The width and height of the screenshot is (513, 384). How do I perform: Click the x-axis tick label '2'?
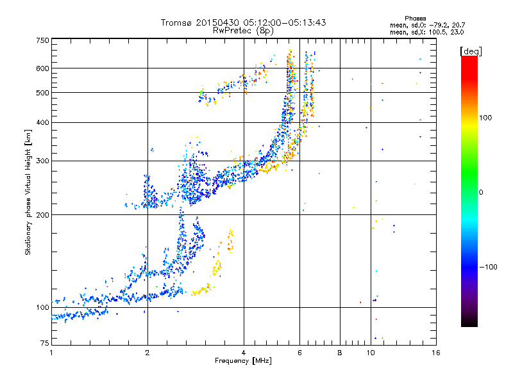(147, 353)
